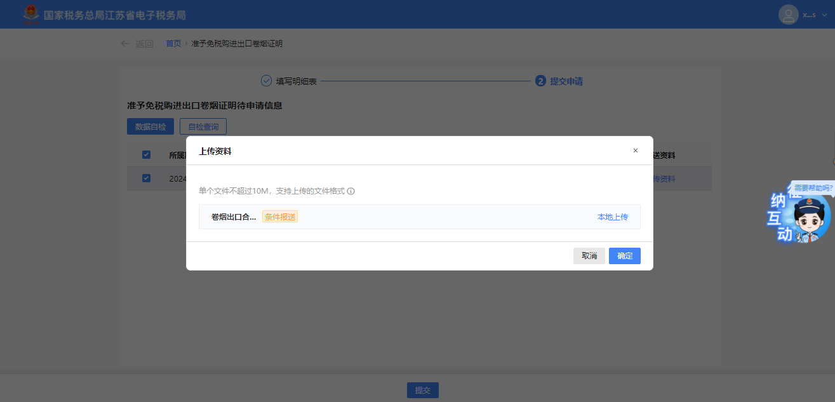This screenshot has width=835, height=402.
Task: Cancel the upload dialog with 取消
Action: pos(589,256)
